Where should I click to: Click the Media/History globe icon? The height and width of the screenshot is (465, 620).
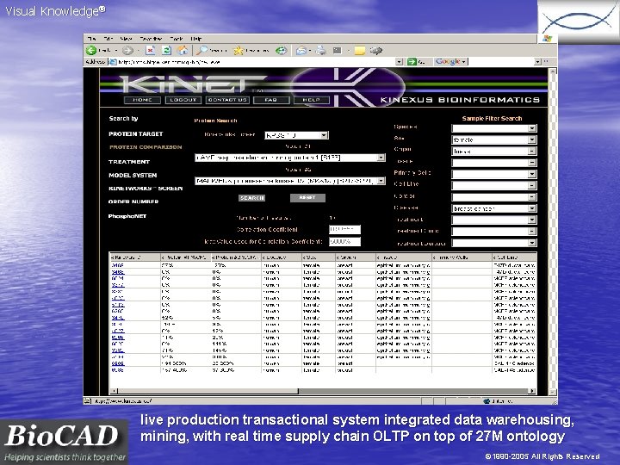pos(281,50)
